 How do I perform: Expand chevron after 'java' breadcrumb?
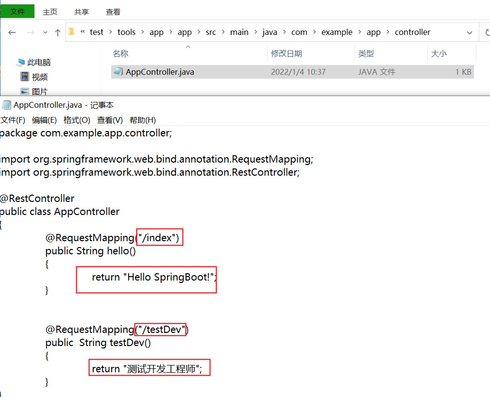285,32
